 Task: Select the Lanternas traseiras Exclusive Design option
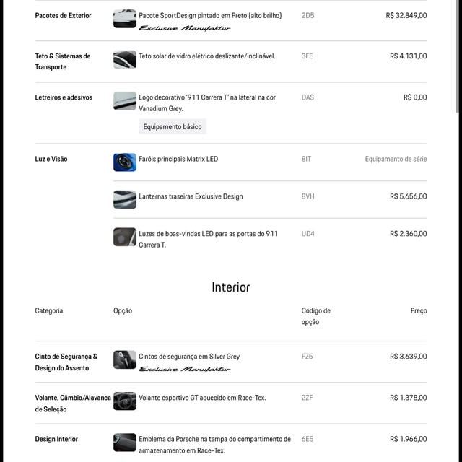coord(191,196)
